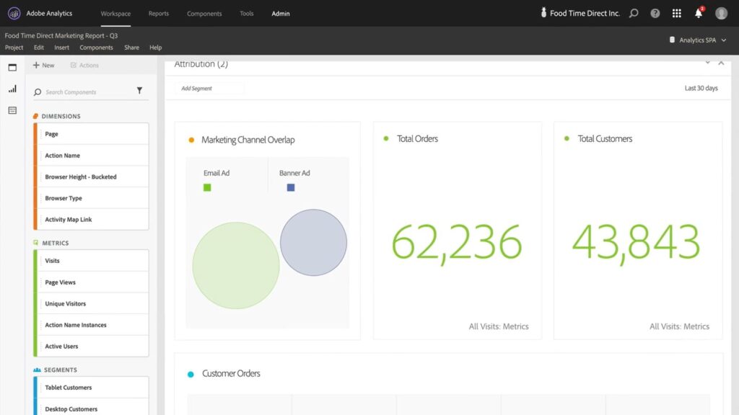Viewport: 739px width, 415px height.
Task: Click the Add Segment field
Action: [209, 87]
